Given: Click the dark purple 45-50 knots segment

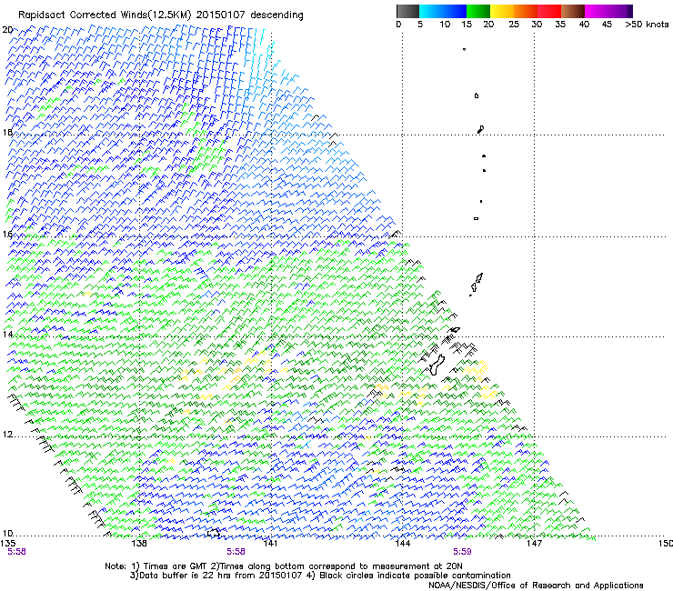Looking at the screenshot, I should tap(620, 11).
